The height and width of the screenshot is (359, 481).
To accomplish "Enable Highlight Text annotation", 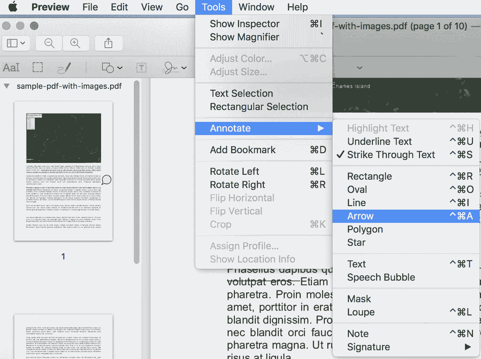I will tap(378, 128).
